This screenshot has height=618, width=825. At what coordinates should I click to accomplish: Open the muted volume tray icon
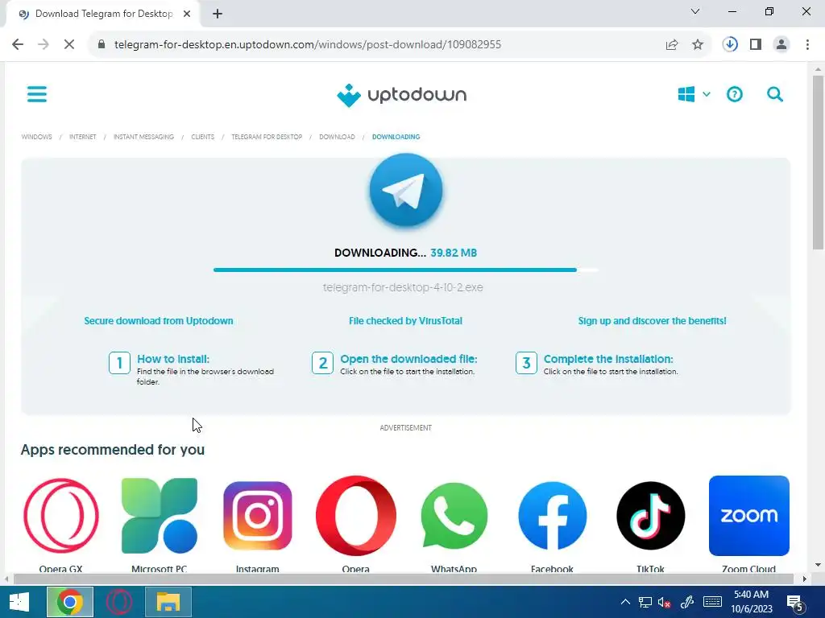664,602
